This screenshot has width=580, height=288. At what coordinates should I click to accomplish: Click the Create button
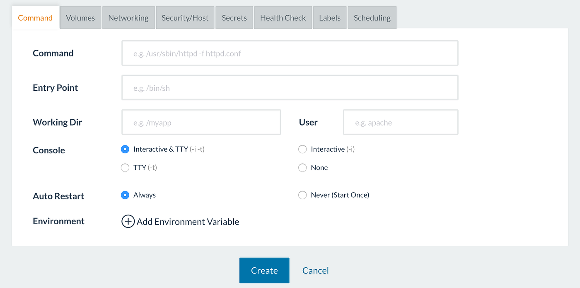(x=264, y=270)
